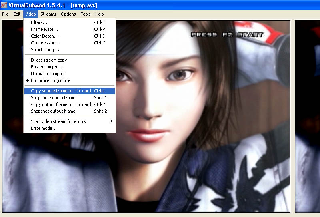The height and width of the screenshot is (217, 320).
Task: Click Copy source frame to clipboard
Action: coord(70,91)
